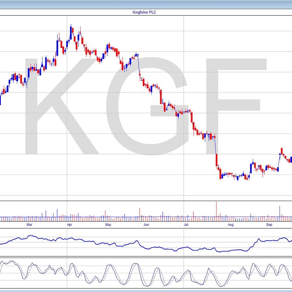Viewport: 292px width, 292px height.
Task: Click the thick blue indicator line near March
Action: 29,236
